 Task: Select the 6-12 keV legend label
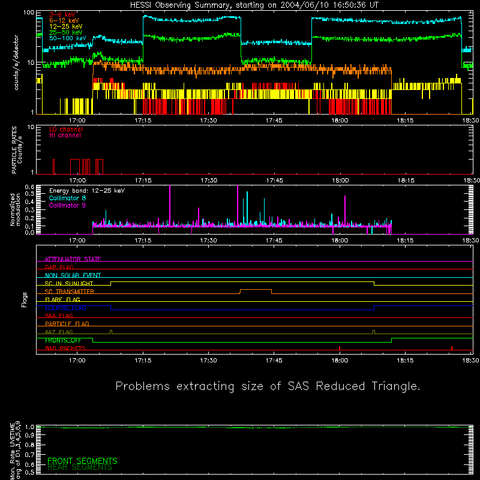pyautogui.click(x=64, y=20)
